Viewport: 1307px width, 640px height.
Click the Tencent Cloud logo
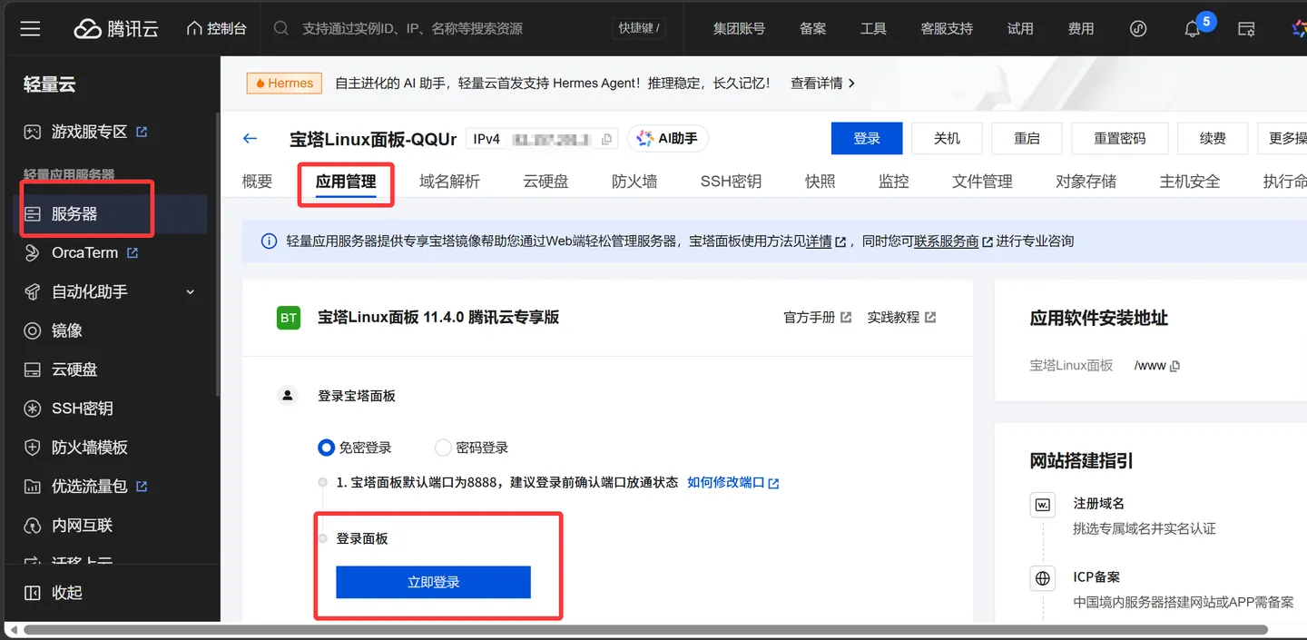tap(116, 29)
